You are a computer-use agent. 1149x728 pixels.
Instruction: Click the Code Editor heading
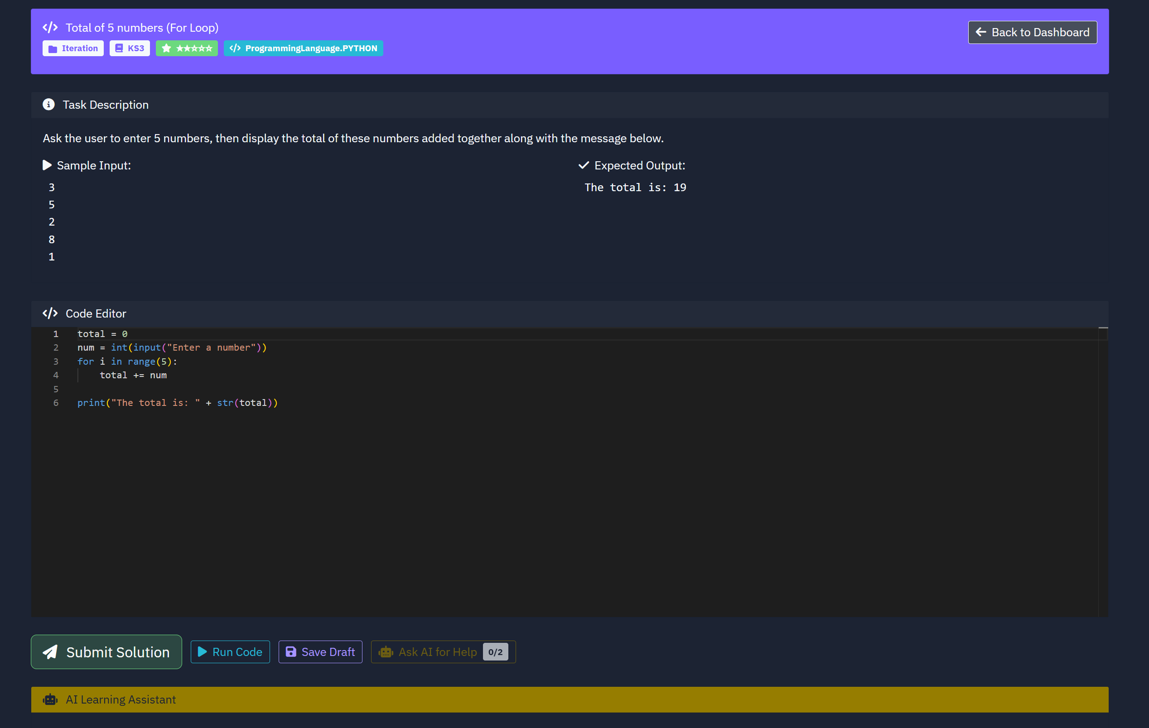click(x=96, y=313)
